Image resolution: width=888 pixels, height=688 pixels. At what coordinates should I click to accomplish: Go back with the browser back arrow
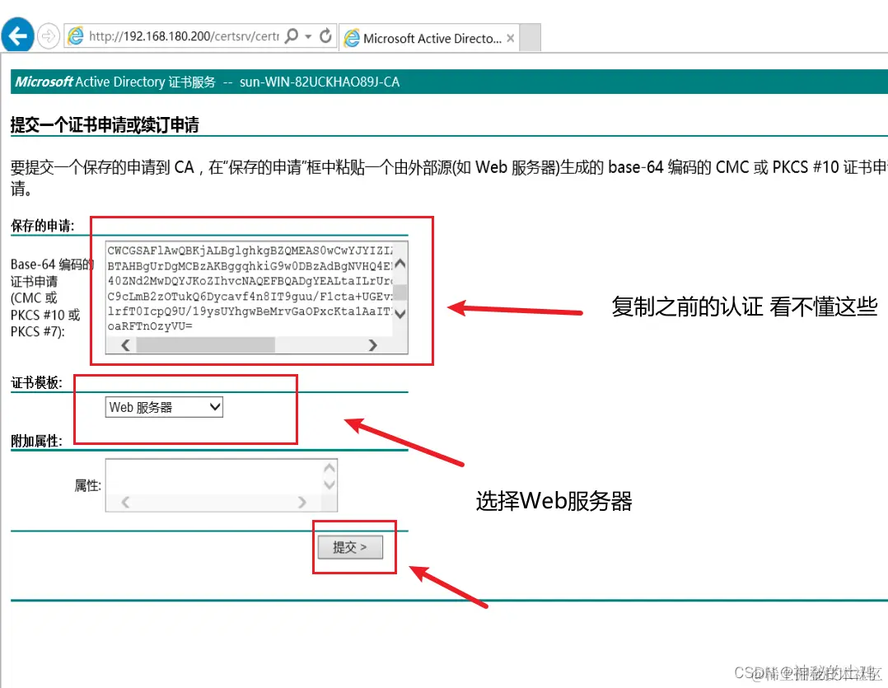[17, 35]
